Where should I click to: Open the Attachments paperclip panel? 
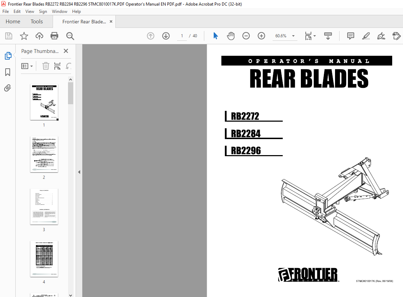point(8,88)
